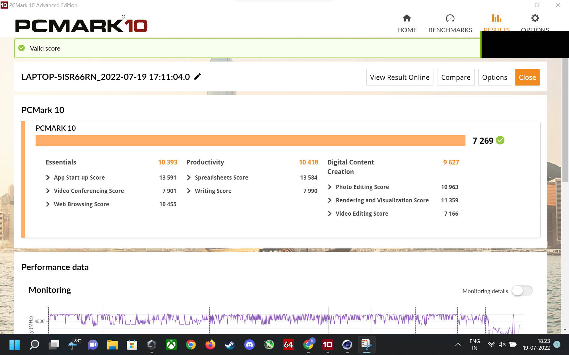The width and height of the screenshot is (569, 355).
Task: Open the Windows Start menu
Action: [x=15, y=345]
